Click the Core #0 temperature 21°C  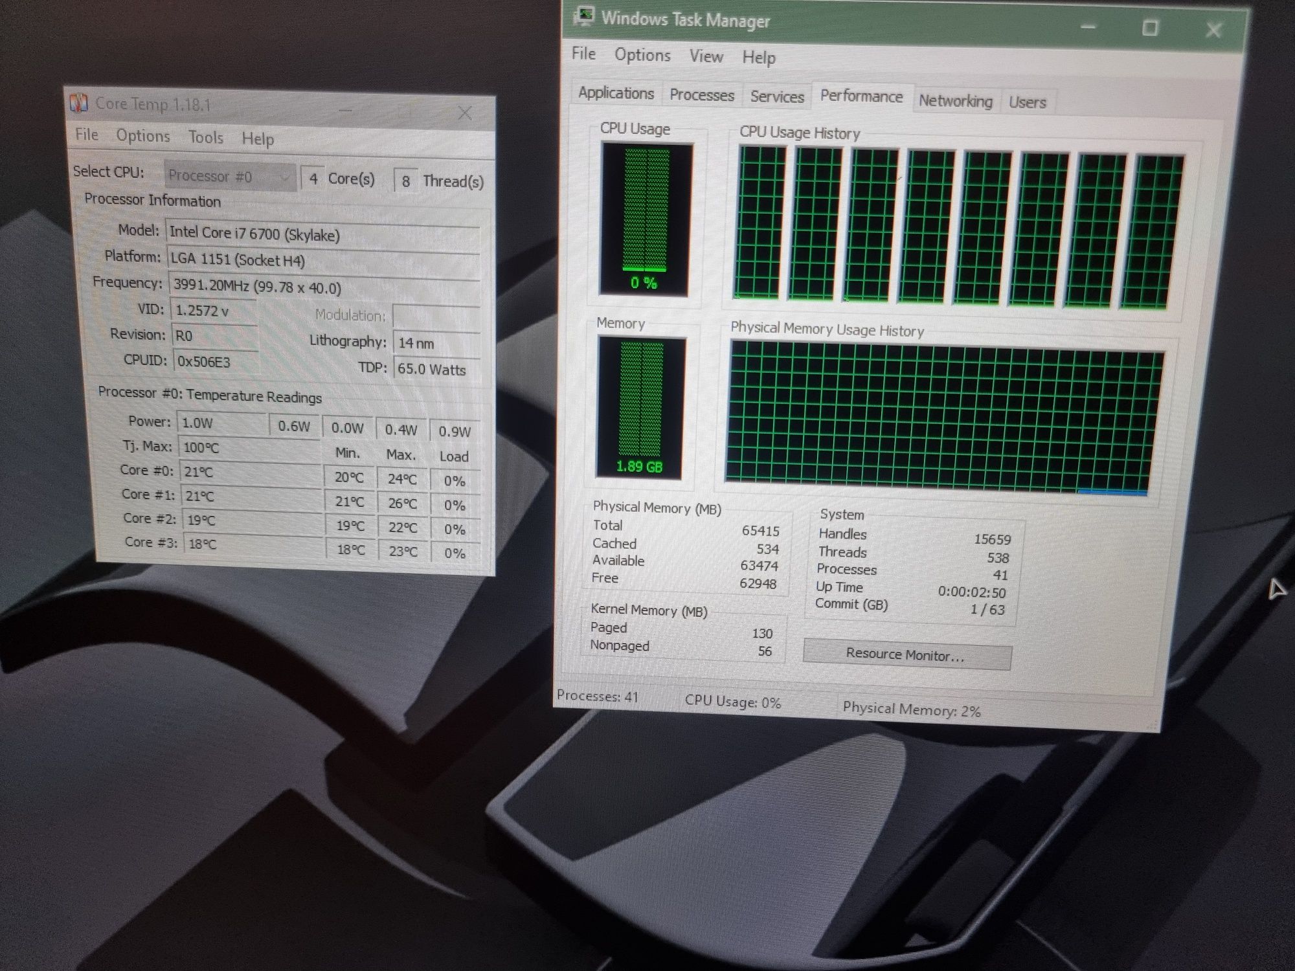pos(251,472)
